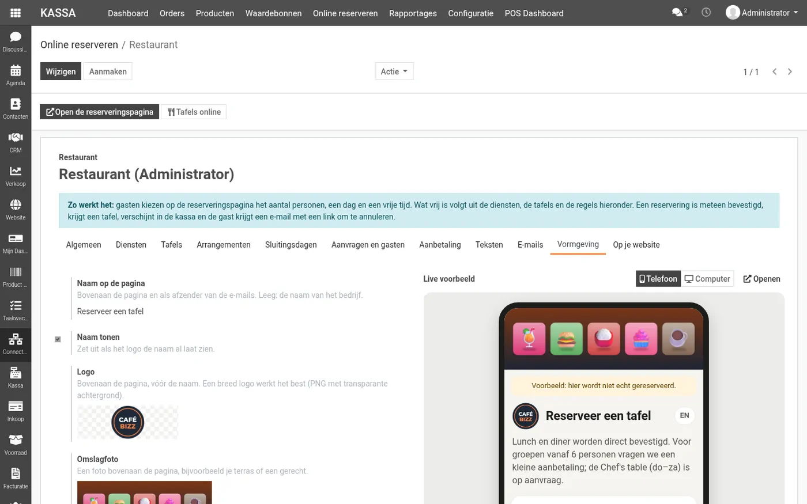Switch to the Algemeen tab
The width and height of the screenshot is (807, 504).
pyautogui.click(x=84, y=245)
